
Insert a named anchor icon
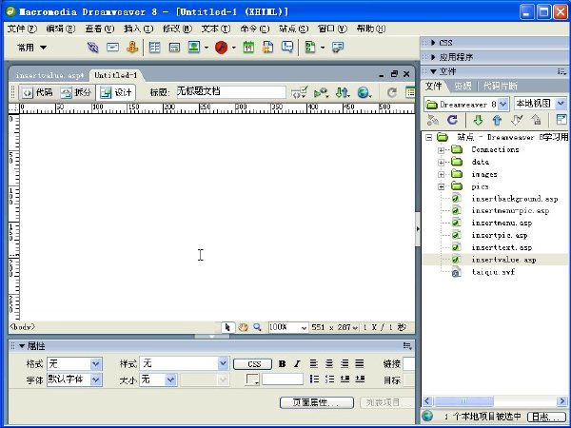[132, 48]
